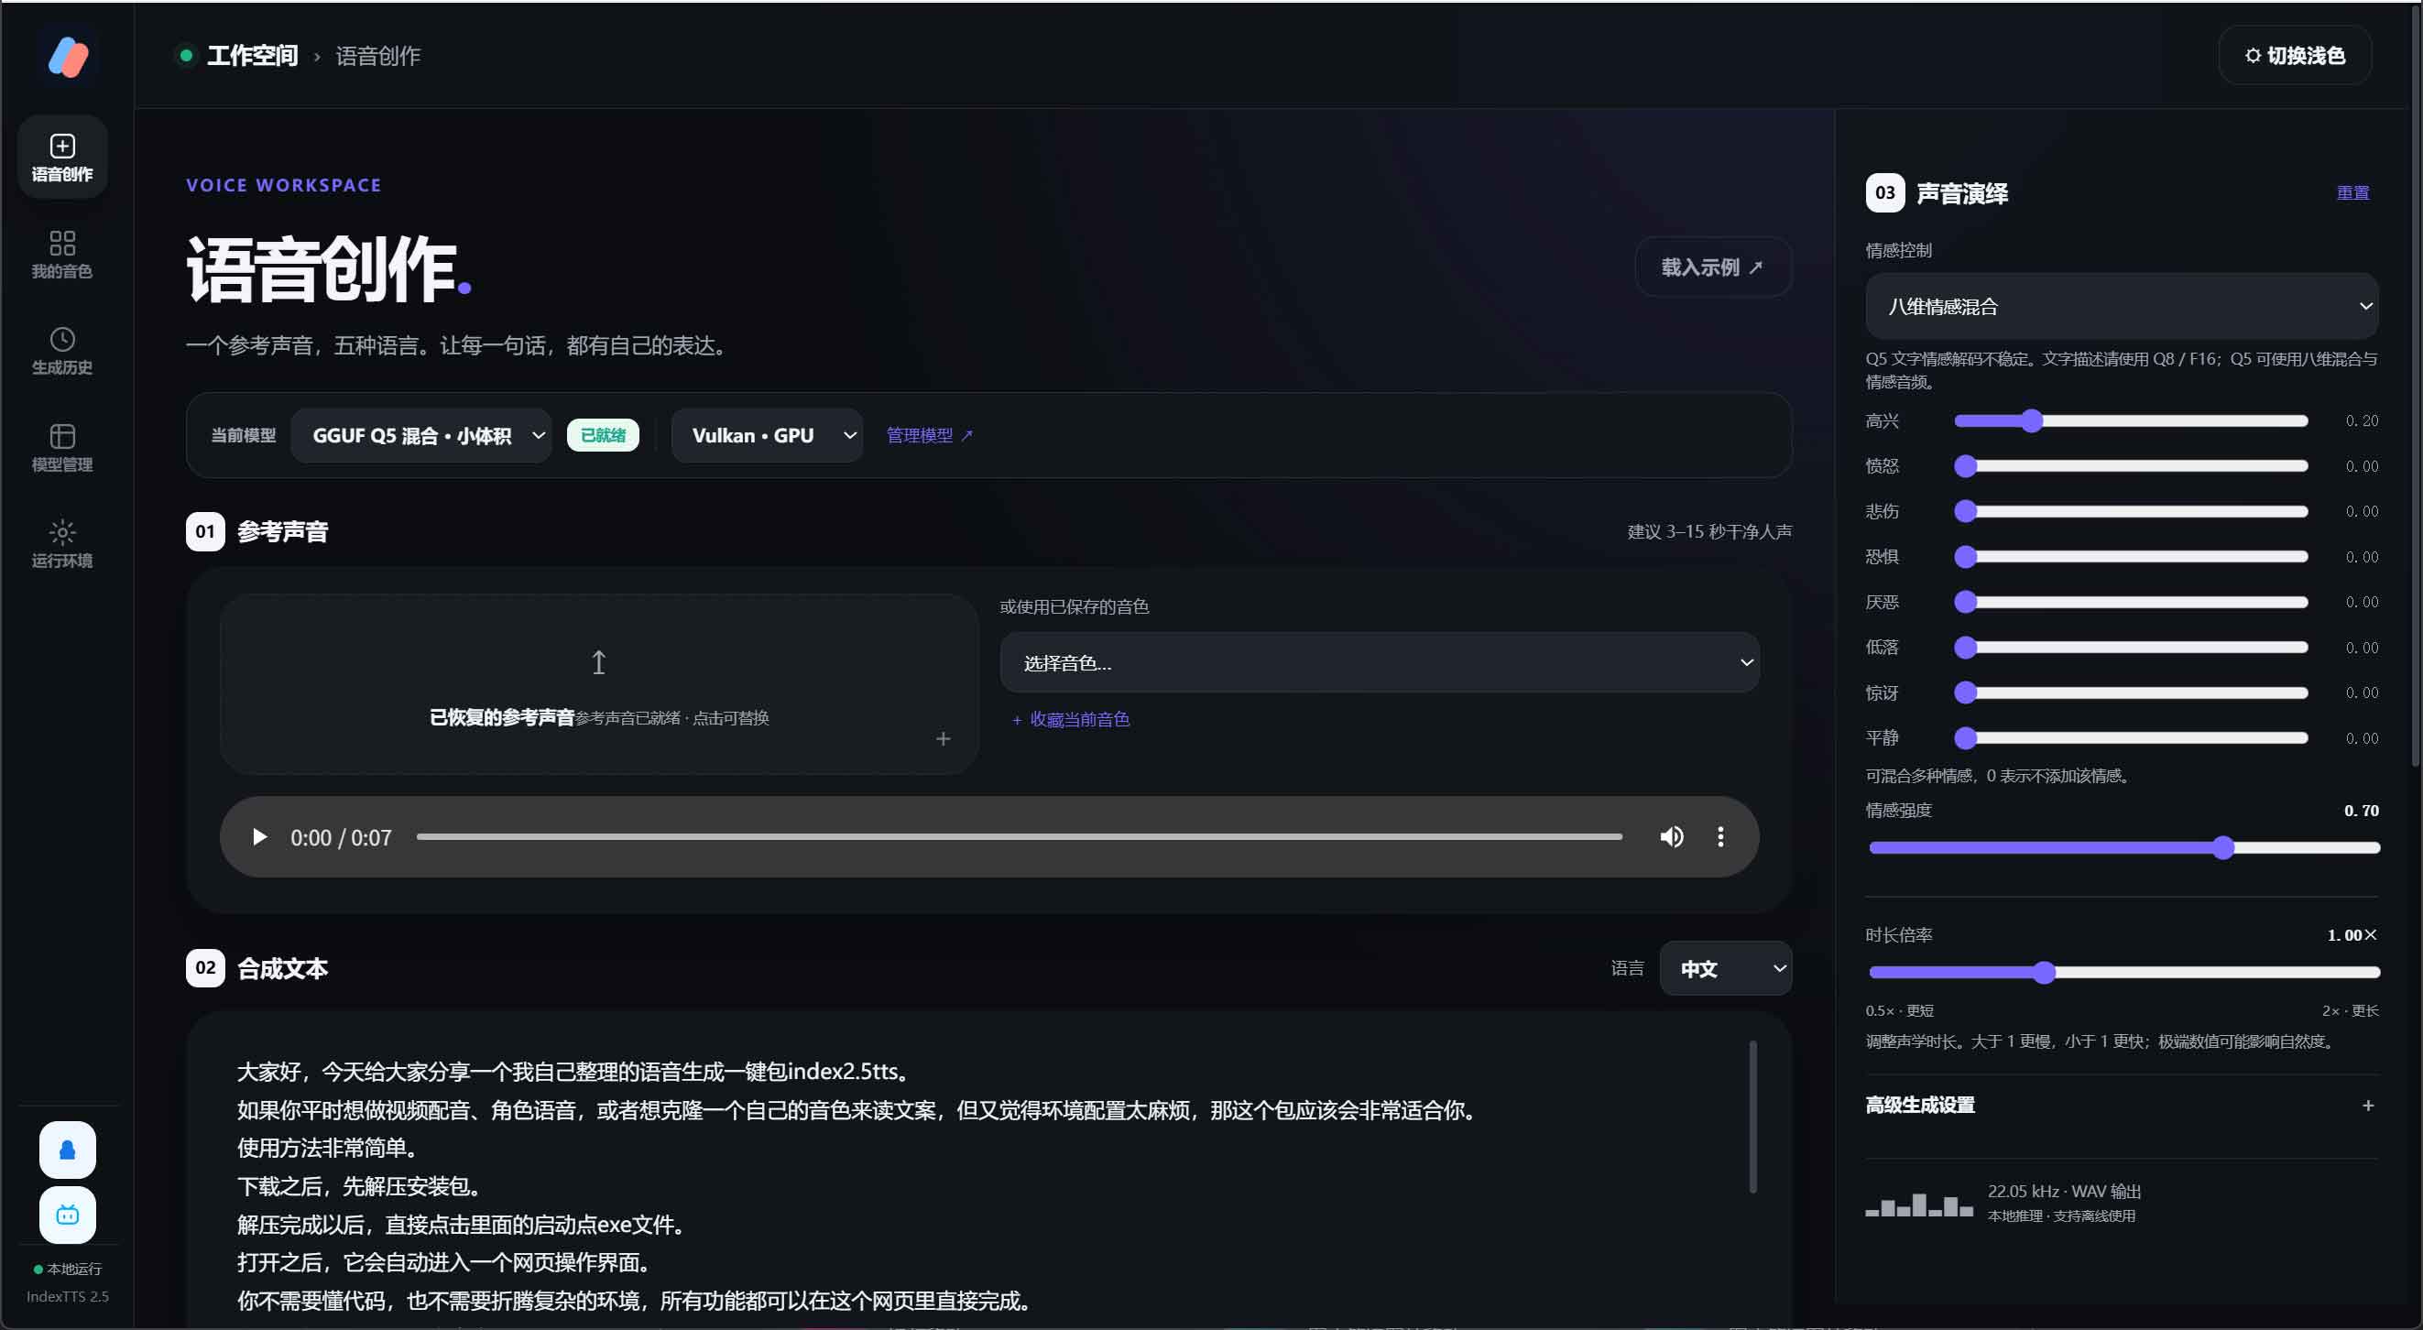Click 重置 in 声音演绎 panel
The image size is (2423, 1330).
click(2352, 193)
